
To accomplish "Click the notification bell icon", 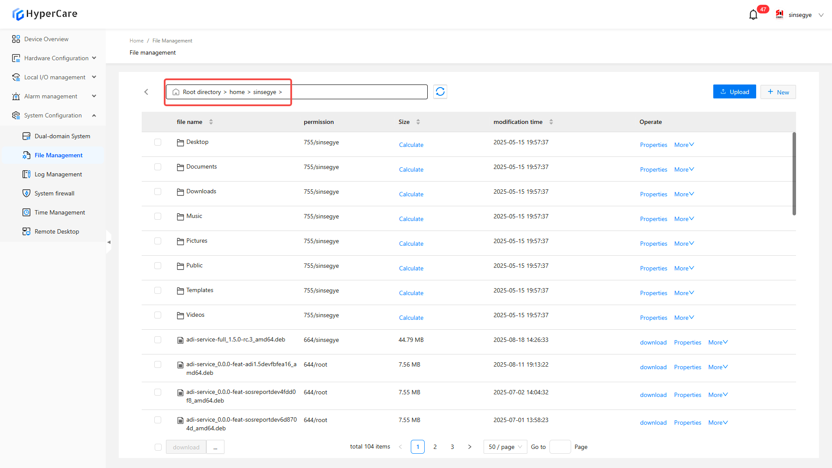I will pyautogui.click(x=753, y=15).
